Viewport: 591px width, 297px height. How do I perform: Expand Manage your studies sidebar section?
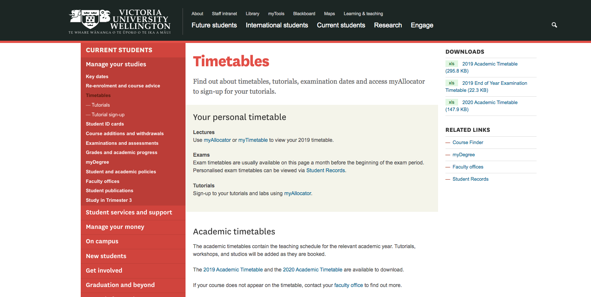click(116, 64)
